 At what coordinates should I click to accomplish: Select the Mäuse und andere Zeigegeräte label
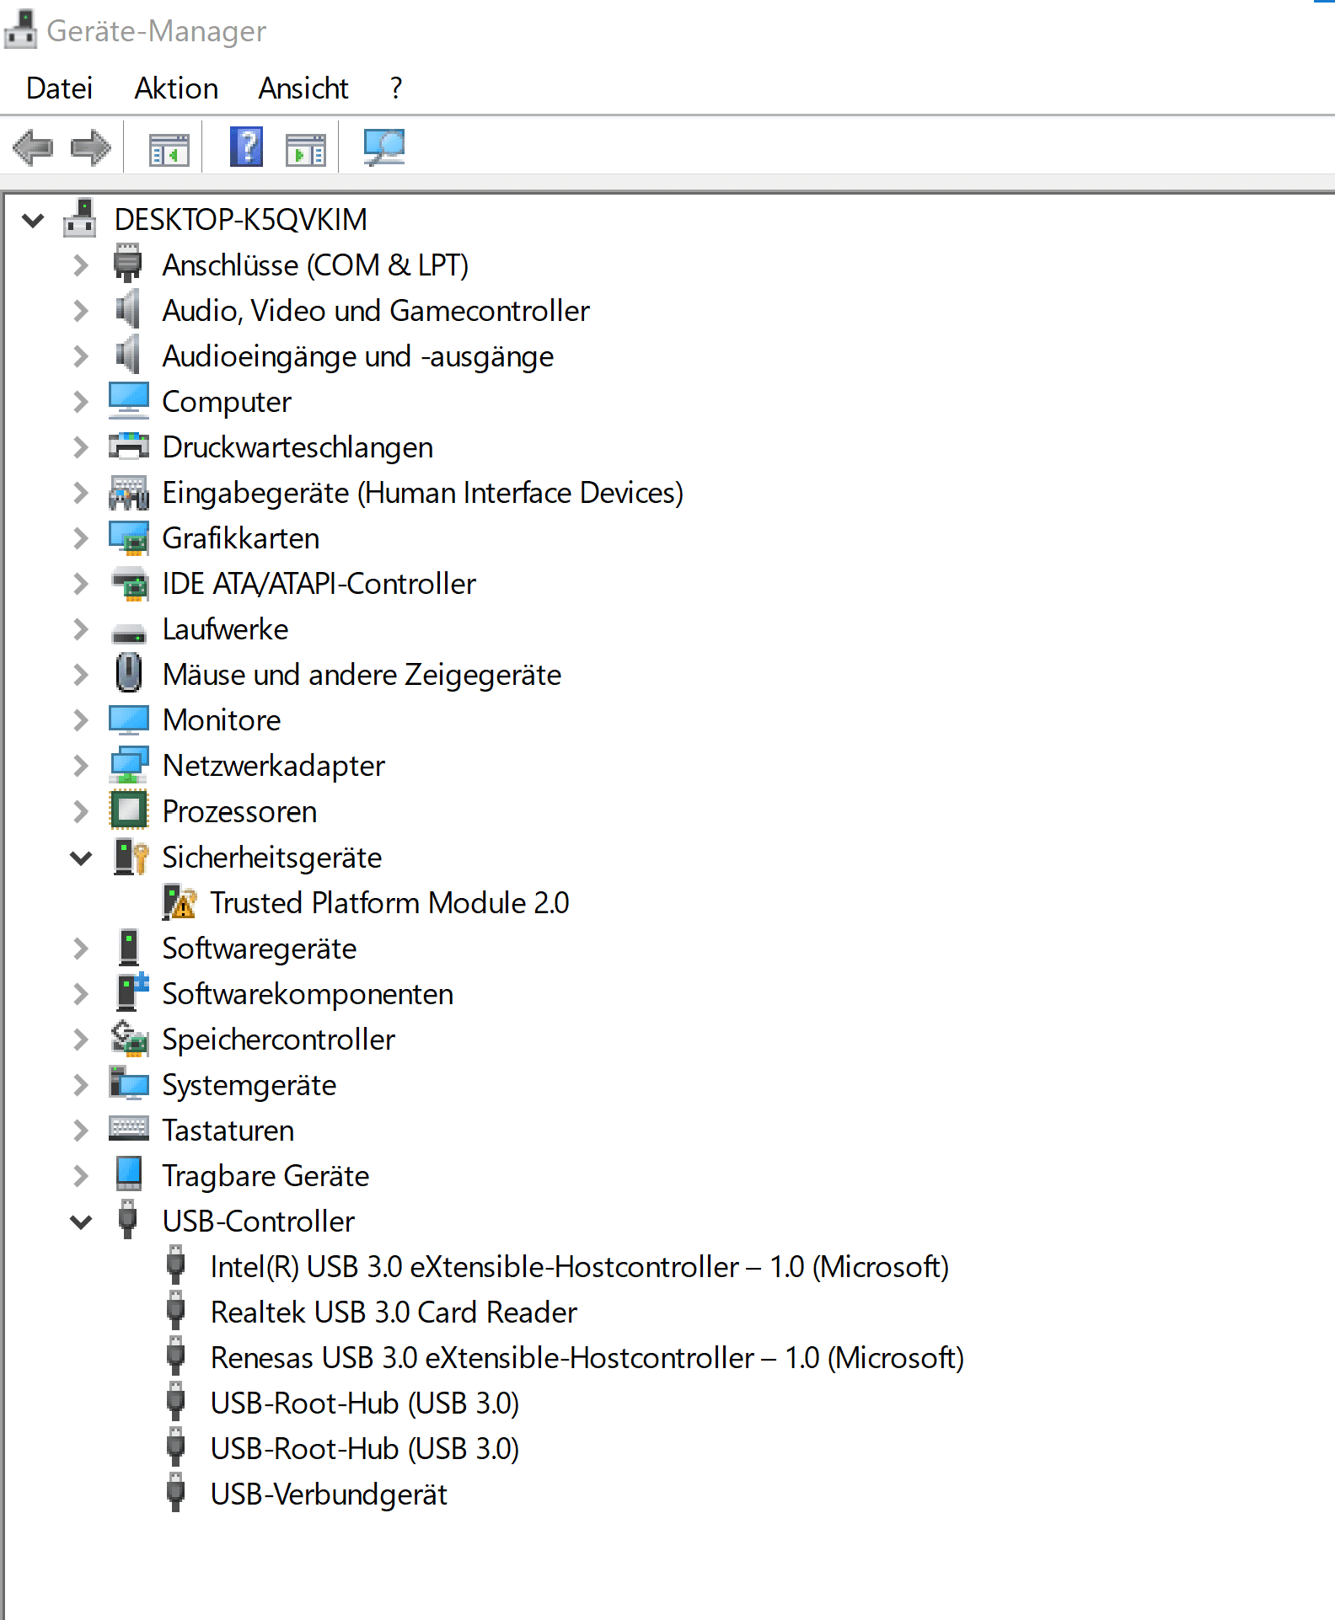click(x=362, y=675)
